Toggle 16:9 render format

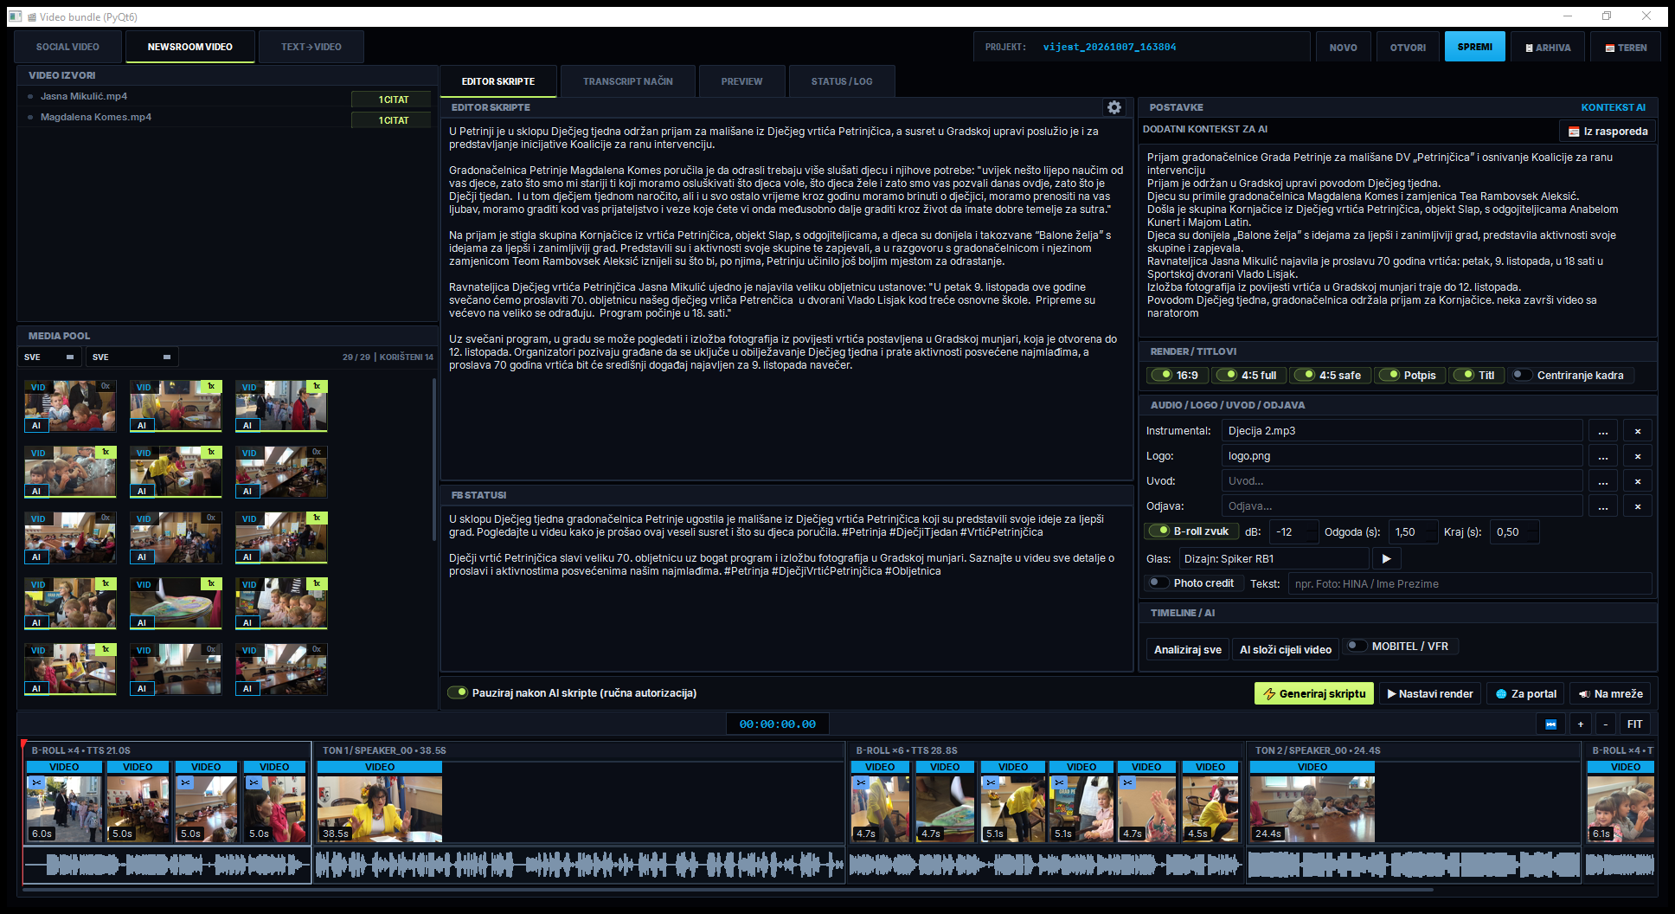click(1177, 376)
